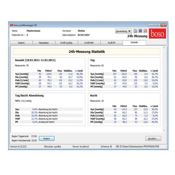Select the Statistik tab
This screenshot has height=175, width=175.
click(x=134, y=42)
